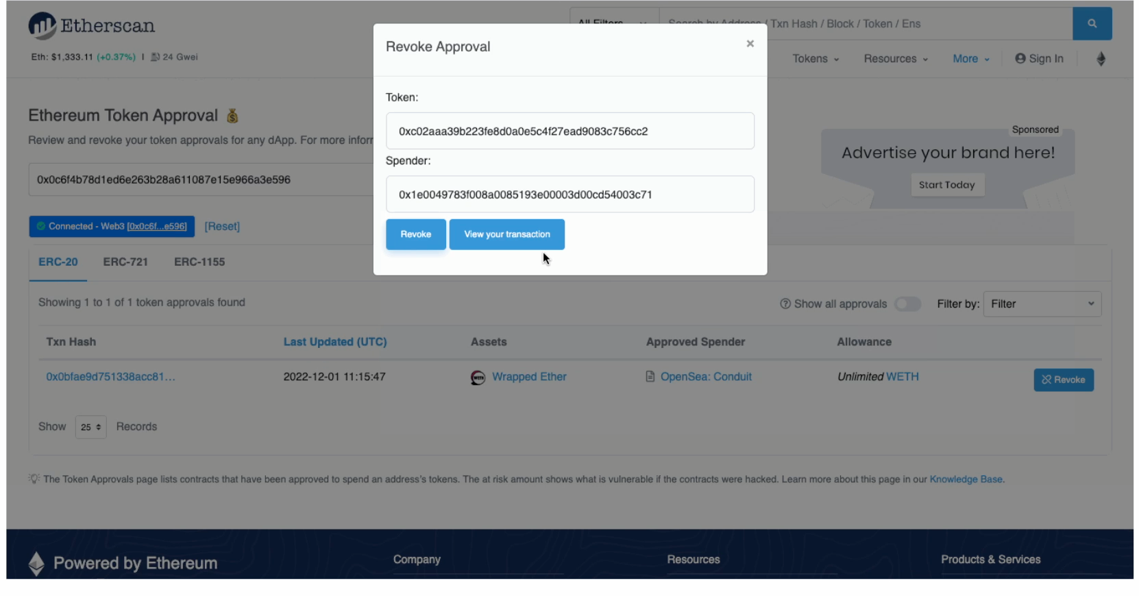Click the 24 Gwei gas price text
Image resolution: width=1139 pixels, height=596 pixels.
coord(180,57)
